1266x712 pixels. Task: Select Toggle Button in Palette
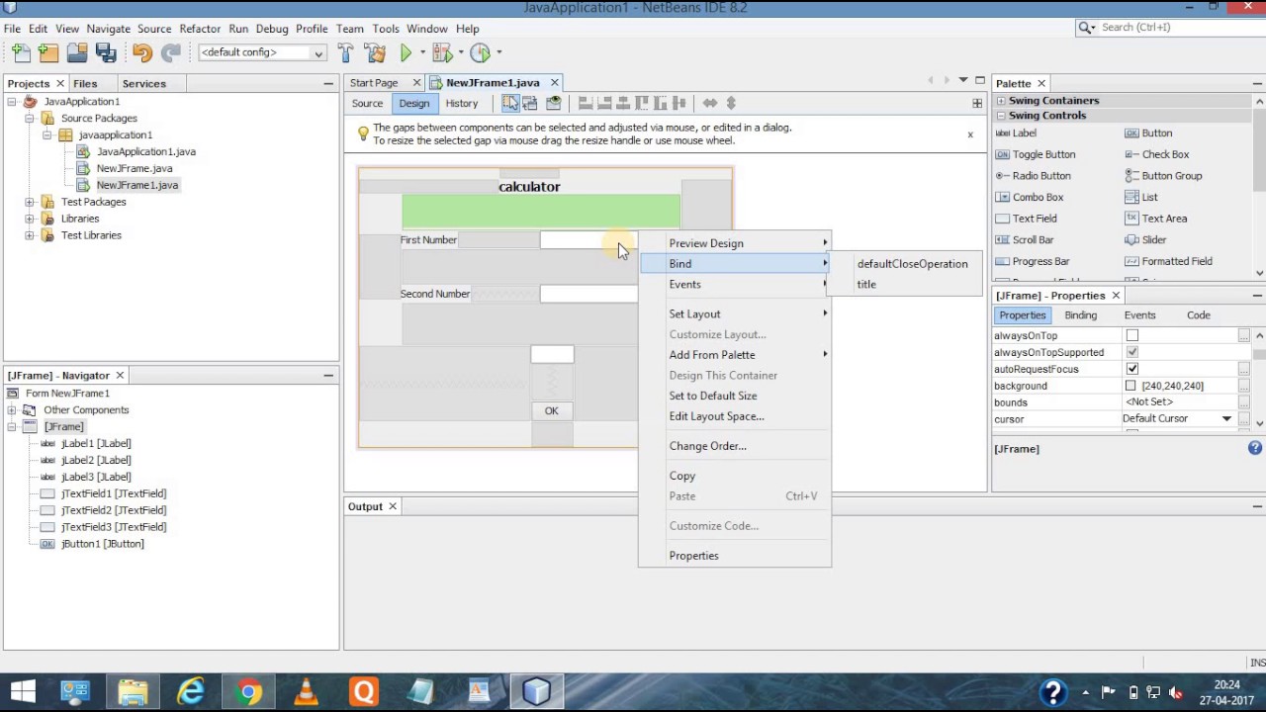click(x=1035, y=154)
